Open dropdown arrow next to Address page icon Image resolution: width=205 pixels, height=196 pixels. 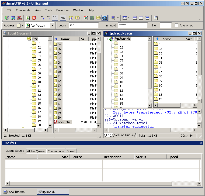(x=22, y=25)
